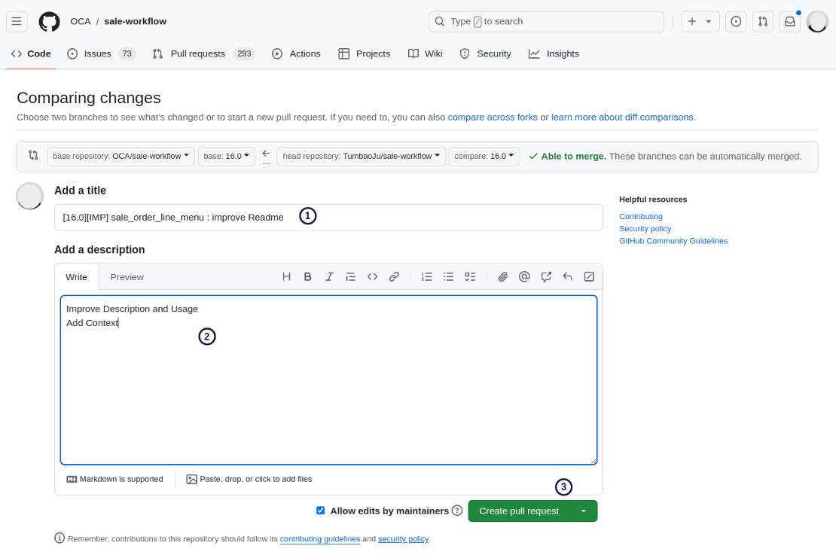Insert a heading with the H icon

pyautogui.click(x=286, y=277)
